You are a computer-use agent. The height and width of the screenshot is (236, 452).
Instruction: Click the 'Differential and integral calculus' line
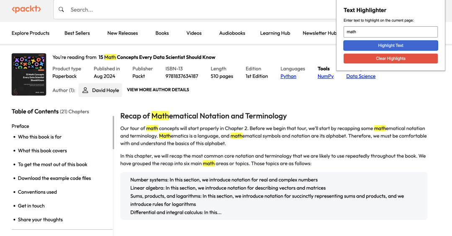pyautogui.click(x=176, y=212)
